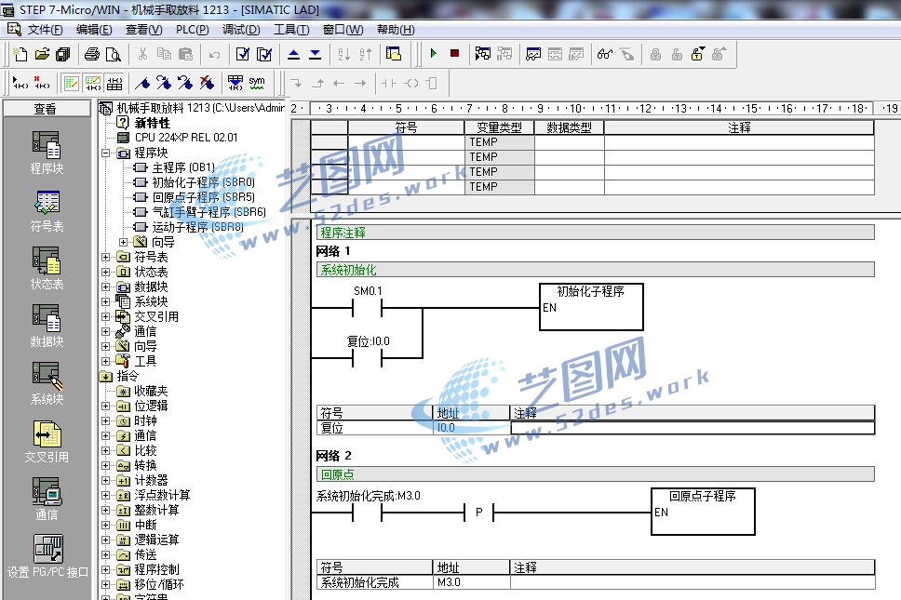Toggle chart status monitoring in the toolbar
The width and height of the screenshot is (901, 600).
coord(533,55)
